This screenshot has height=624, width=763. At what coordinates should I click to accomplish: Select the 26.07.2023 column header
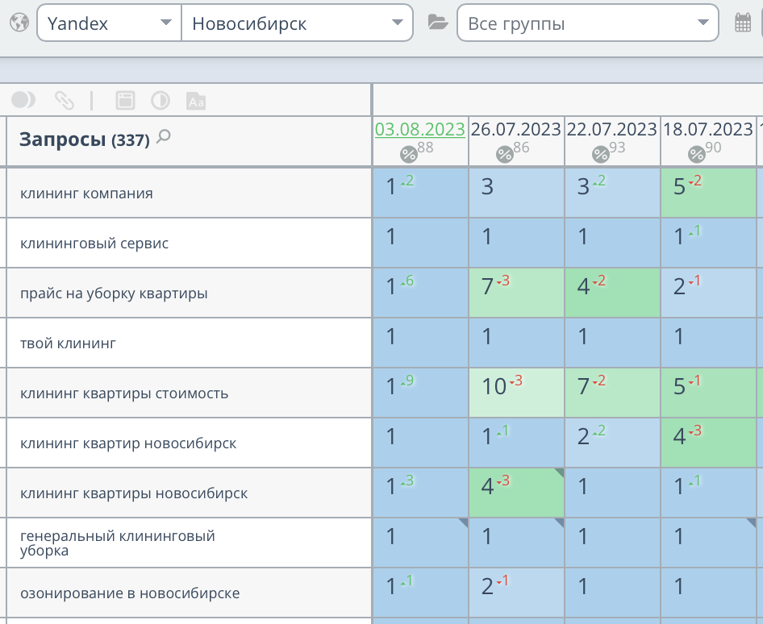(x=516, y=128)
